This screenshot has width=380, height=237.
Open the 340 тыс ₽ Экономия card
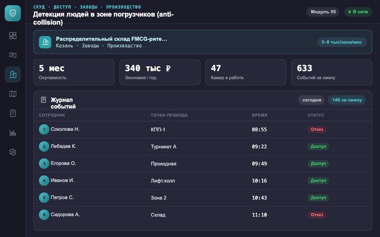(160, 73)
